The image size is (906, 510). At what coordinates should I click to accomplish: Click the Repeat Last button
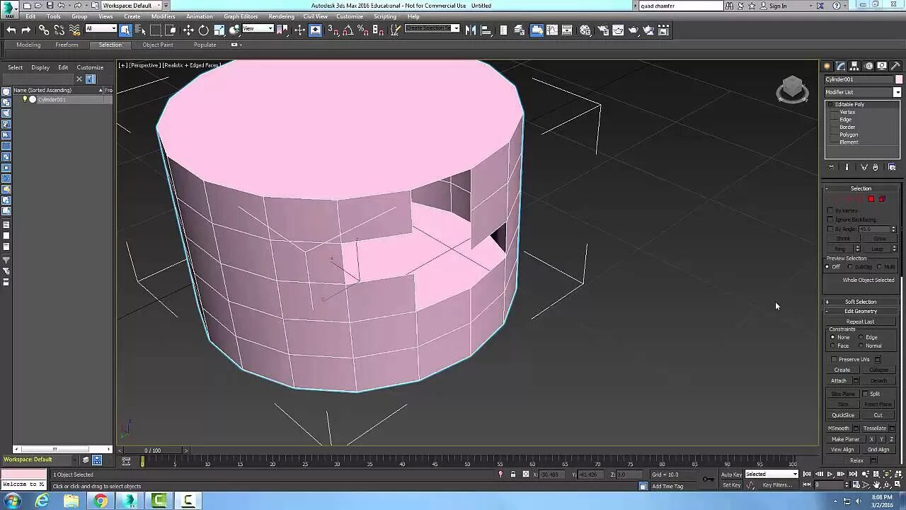click(x=861, y=322)
